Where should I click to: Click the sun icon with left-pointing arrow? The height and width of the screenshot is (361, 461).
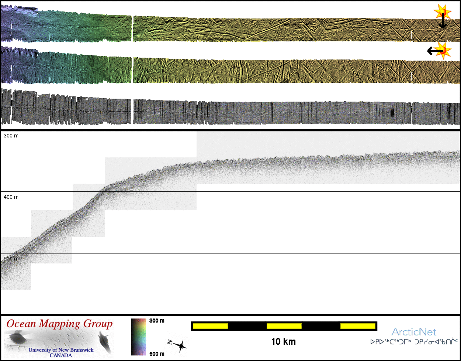click(442, 50)
